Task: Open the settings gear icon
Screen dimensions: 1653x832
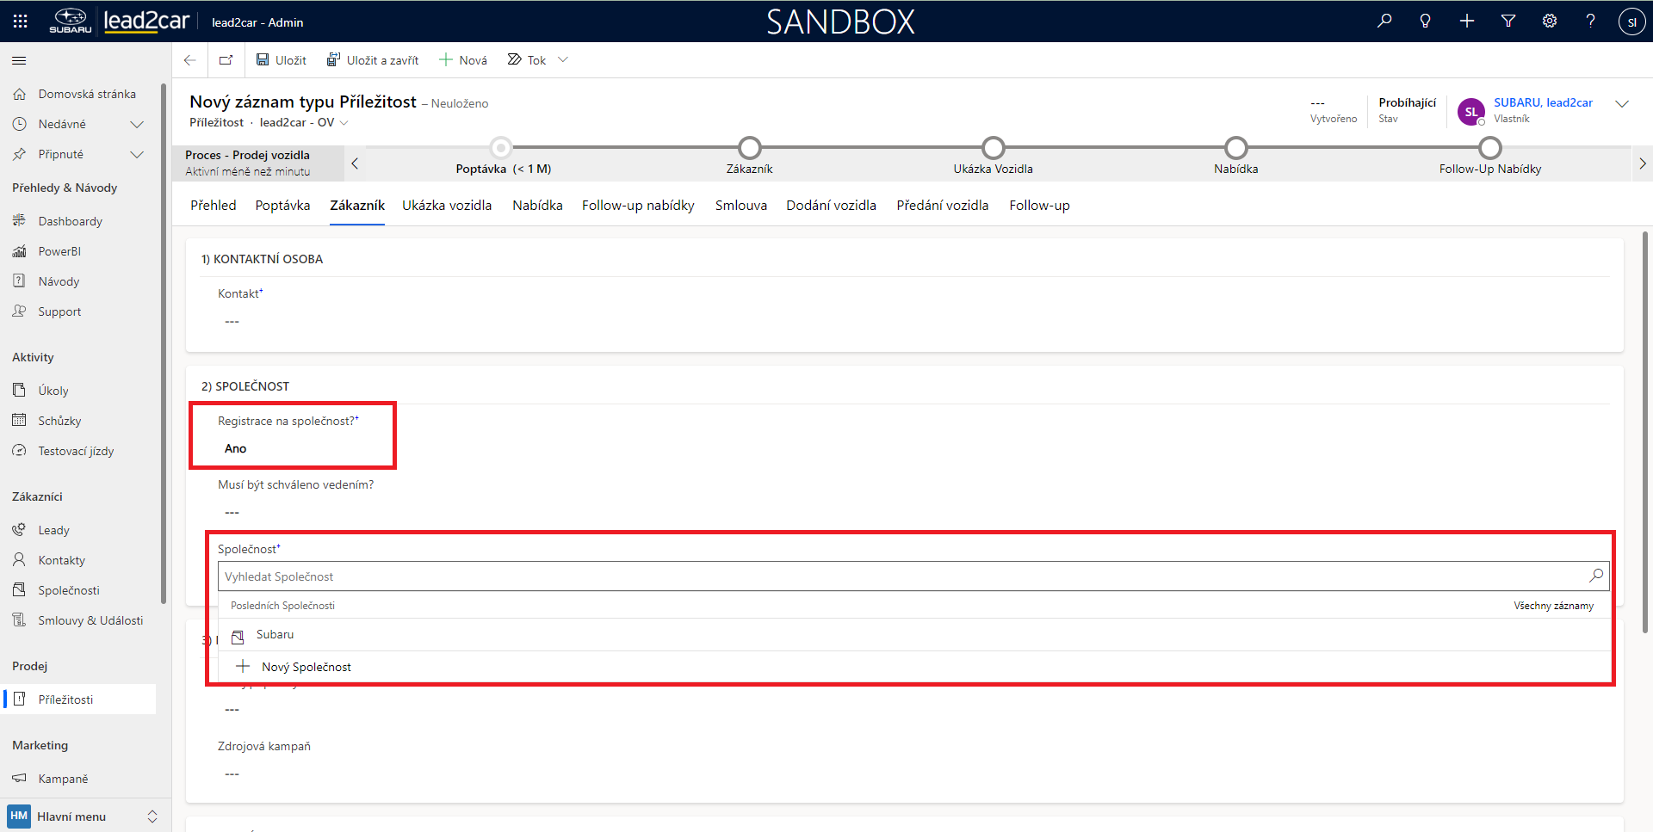Action: point(1549,22)
